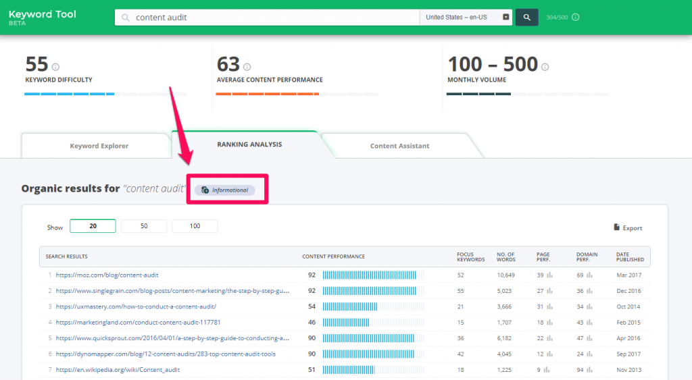The height and width of the screenshot is (380, 692).
Task: Open the United States – en-US dropdown
Action: point(466,17)
